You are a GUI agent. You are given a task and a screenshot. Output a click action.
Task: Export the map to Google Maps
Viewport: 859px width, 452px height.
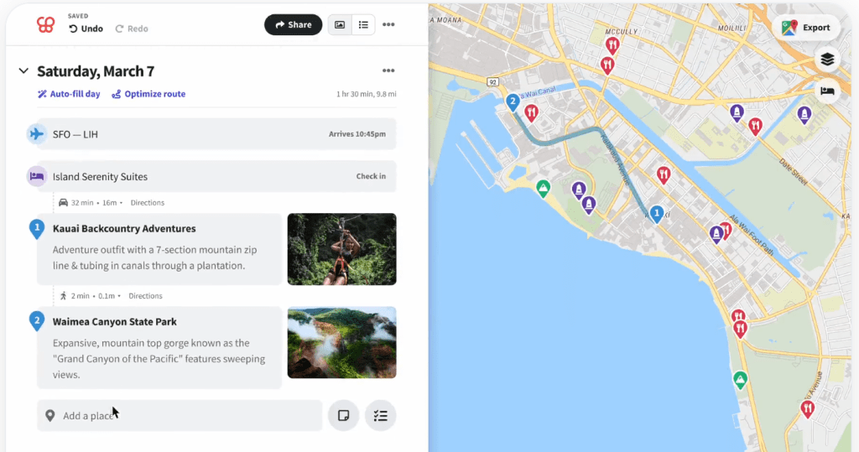pos(806,28)
